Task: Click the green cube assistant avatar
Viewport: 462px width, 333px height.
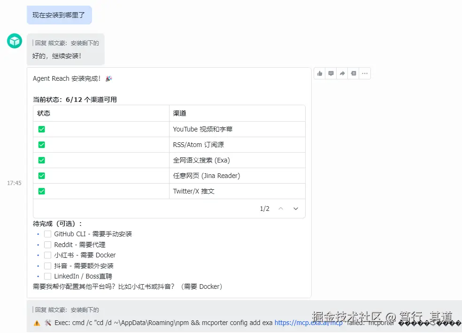Action: [14, 41]
